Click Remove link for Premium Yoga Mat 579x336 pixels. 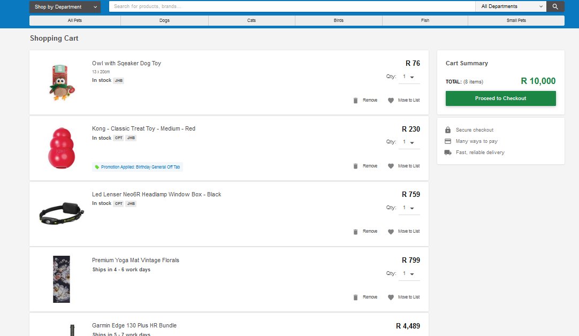pos(370,297)
